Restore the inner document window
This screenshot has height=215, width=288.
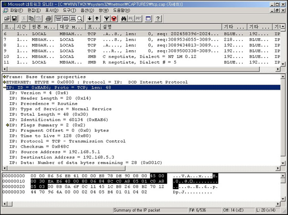(277, 11)
